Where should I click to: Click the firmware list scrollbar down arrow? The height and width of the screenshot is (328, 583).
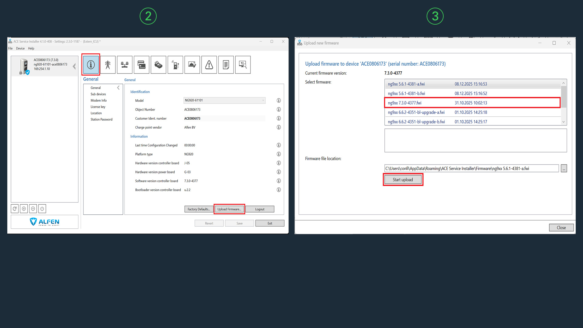(x=564, y=122)
